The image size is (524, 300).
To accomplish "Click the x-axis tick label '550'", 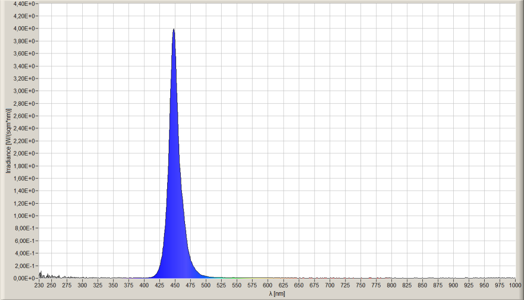I will pos(237,285).
